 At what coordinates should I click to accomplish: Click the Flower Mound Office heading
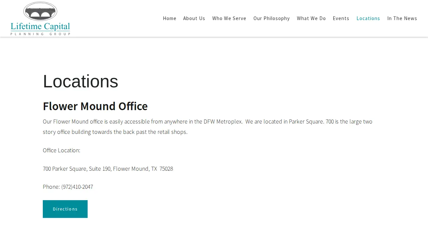tap(95, 106)
